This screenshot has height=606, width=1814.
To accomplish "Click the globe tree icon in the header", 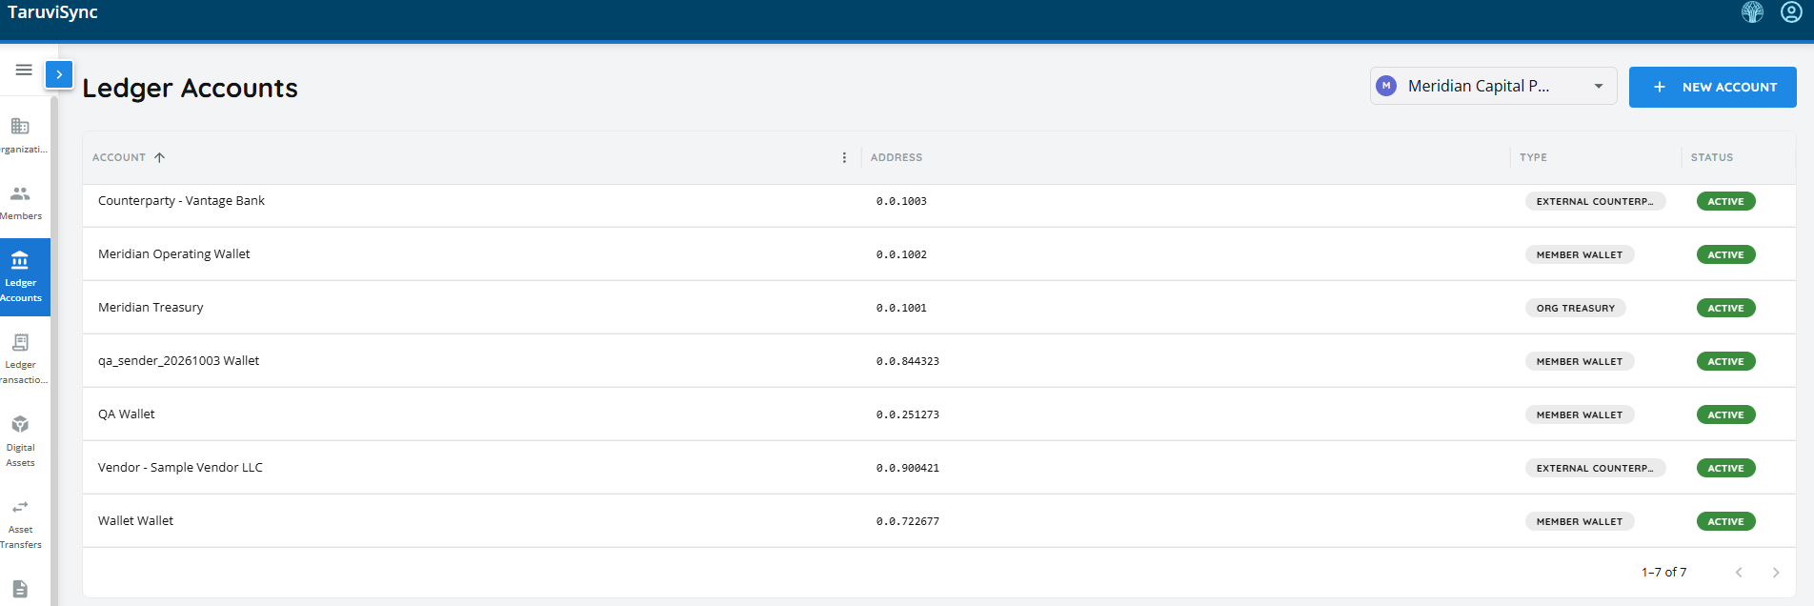I will click(1752, 12).
